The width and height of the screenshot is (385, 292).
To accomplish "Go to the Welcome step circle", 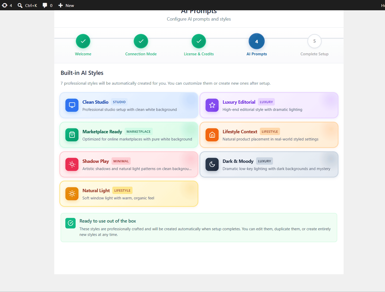I will 83,41.
